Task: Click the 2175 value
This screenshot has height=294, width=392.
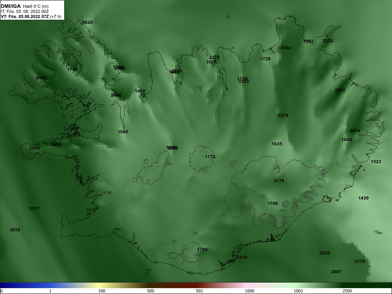Action: (x=360, y=261)
